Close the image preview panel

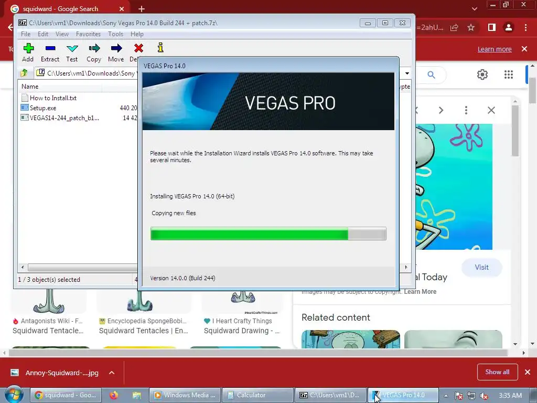491,110
